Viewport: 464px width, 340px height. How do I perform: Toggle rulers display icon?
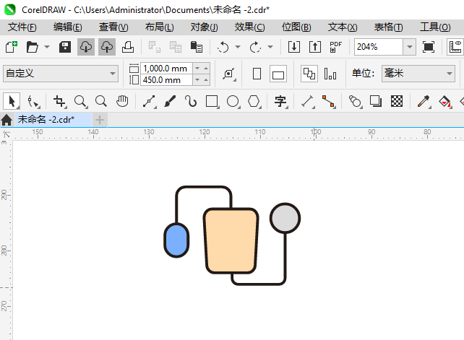coord(455,47)
